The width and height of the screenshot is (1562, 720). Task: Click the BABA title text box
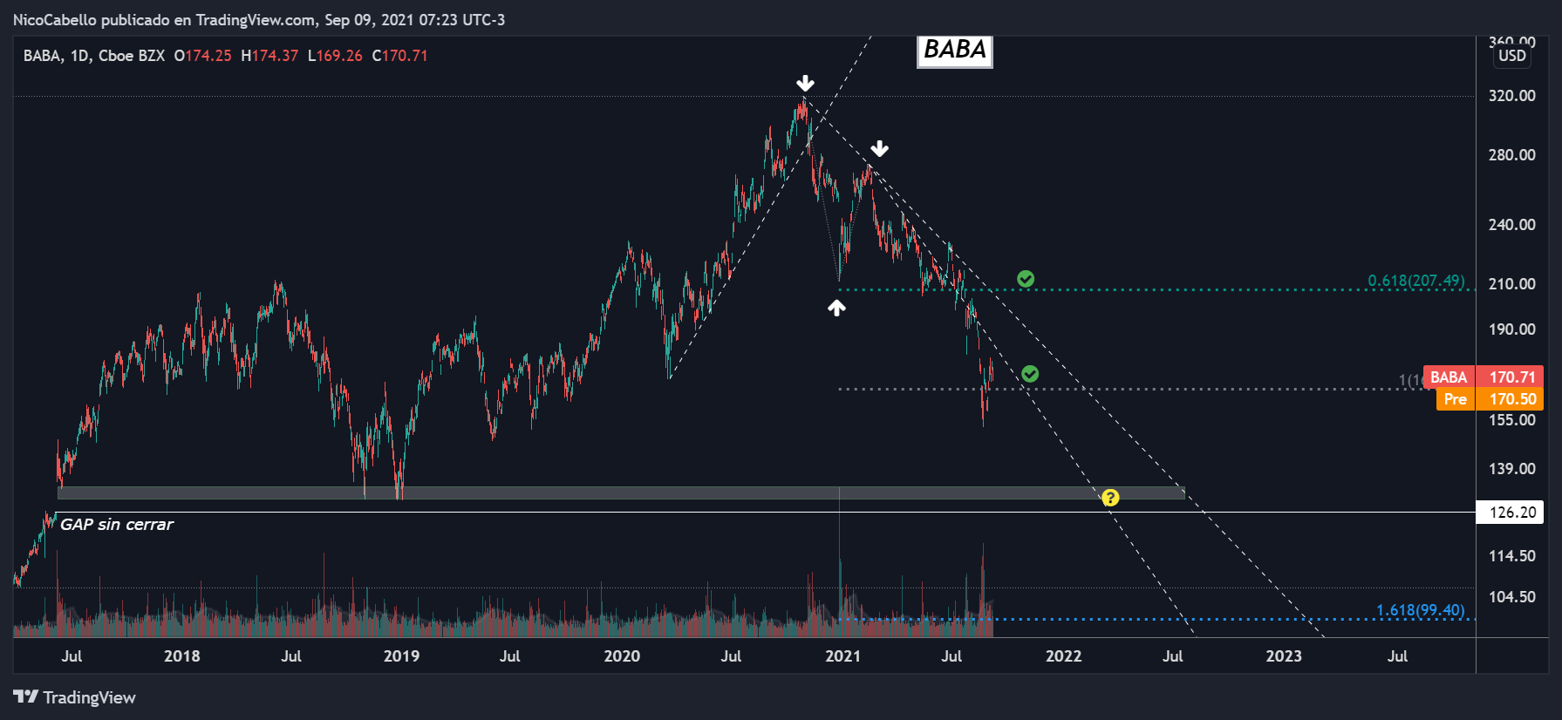tap(955, 50)
